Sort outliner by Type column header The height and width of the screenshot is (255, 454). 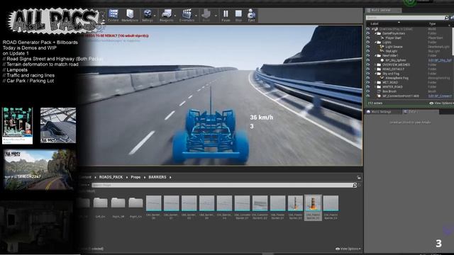[x=432, y=23]
